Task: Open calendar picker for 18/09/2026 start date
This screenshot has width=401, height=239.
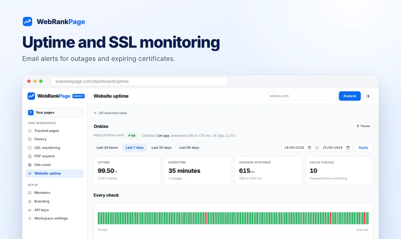Action: (x=310, y=148)
